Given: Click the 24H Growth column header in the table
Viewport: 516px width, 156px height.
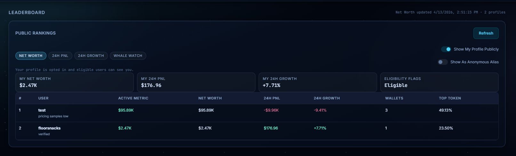Looking at the screenshot, I should (327, 98).
